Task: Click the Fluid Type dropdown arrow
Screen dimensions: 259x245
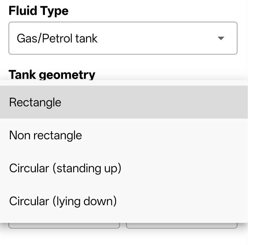Action: [221, 38]
